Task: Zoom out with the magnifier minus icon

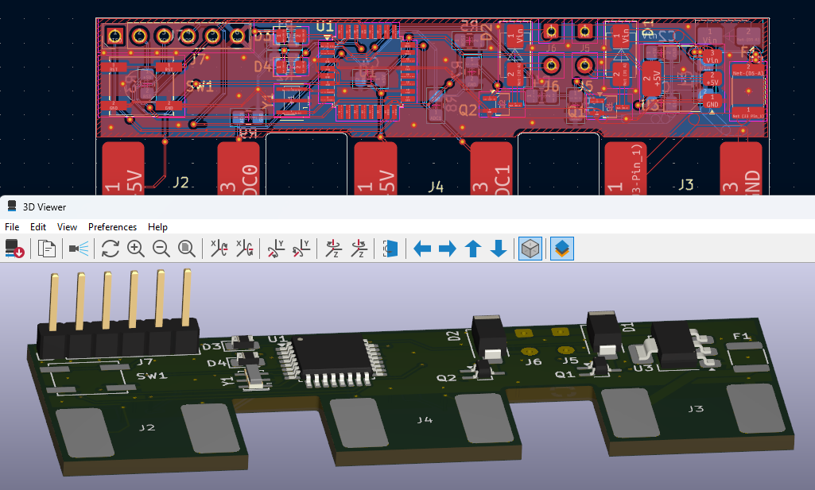Action: tap(161, 249)
